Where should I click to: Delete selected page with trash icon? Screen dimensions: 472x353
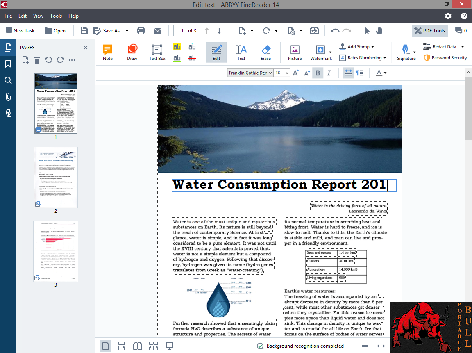pyautogui.click(x=37, y=60)
